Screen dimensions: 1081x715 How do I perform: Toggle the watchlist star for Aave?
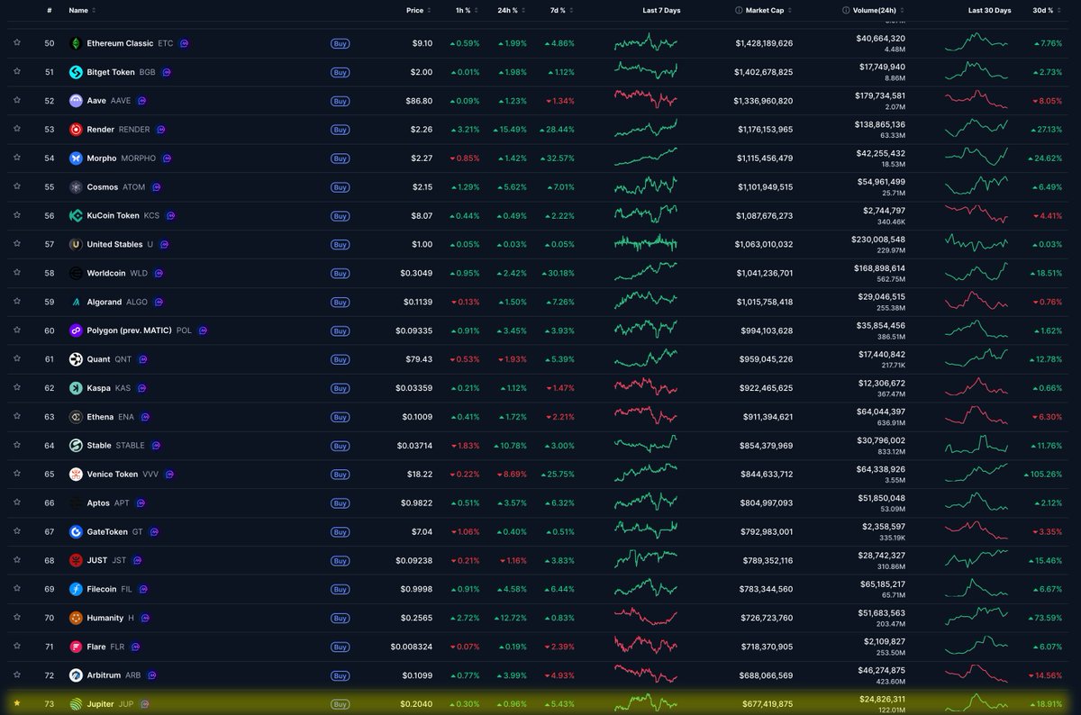click(16, 101)
